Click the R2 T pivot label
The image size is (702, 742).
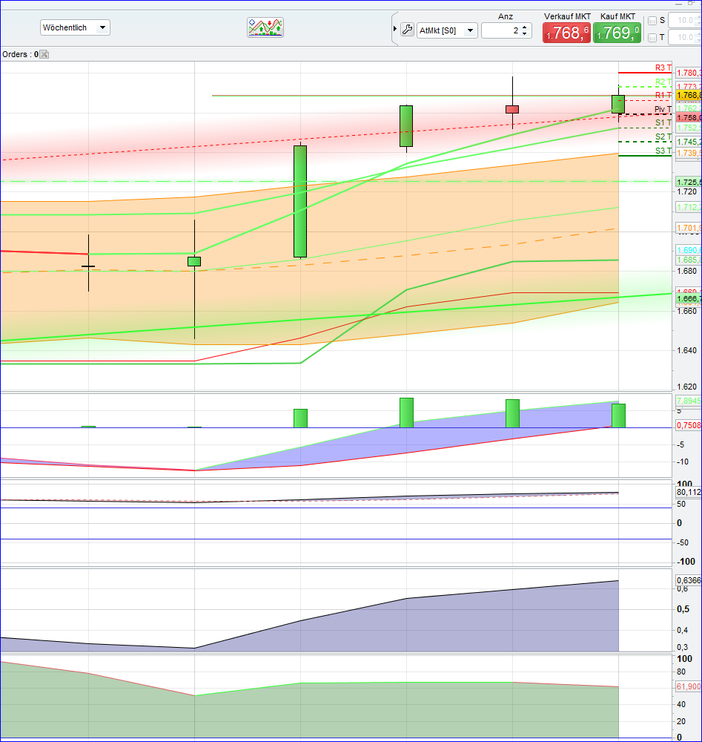pyautogui.click(x=663, y=82)
